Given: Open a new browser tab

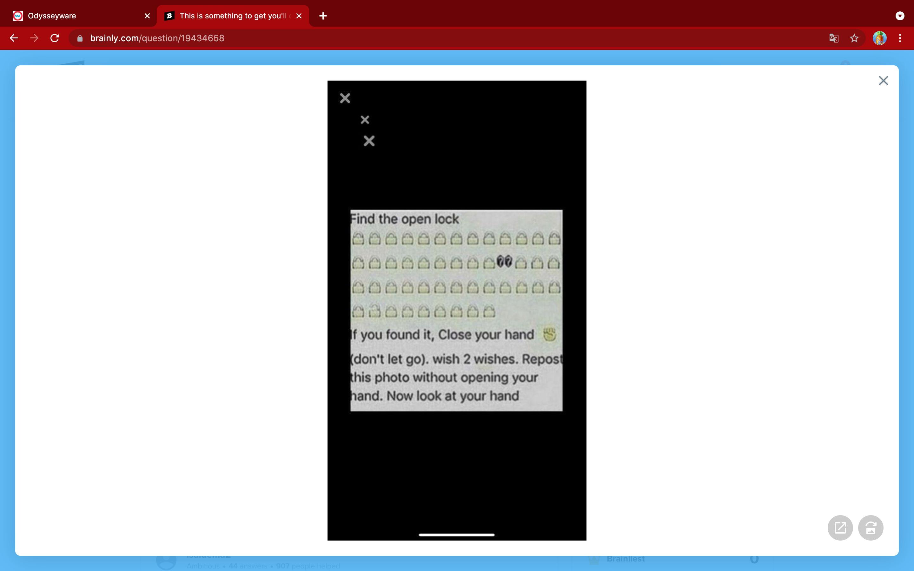Looking at the screenshot, I should point(322,16).
